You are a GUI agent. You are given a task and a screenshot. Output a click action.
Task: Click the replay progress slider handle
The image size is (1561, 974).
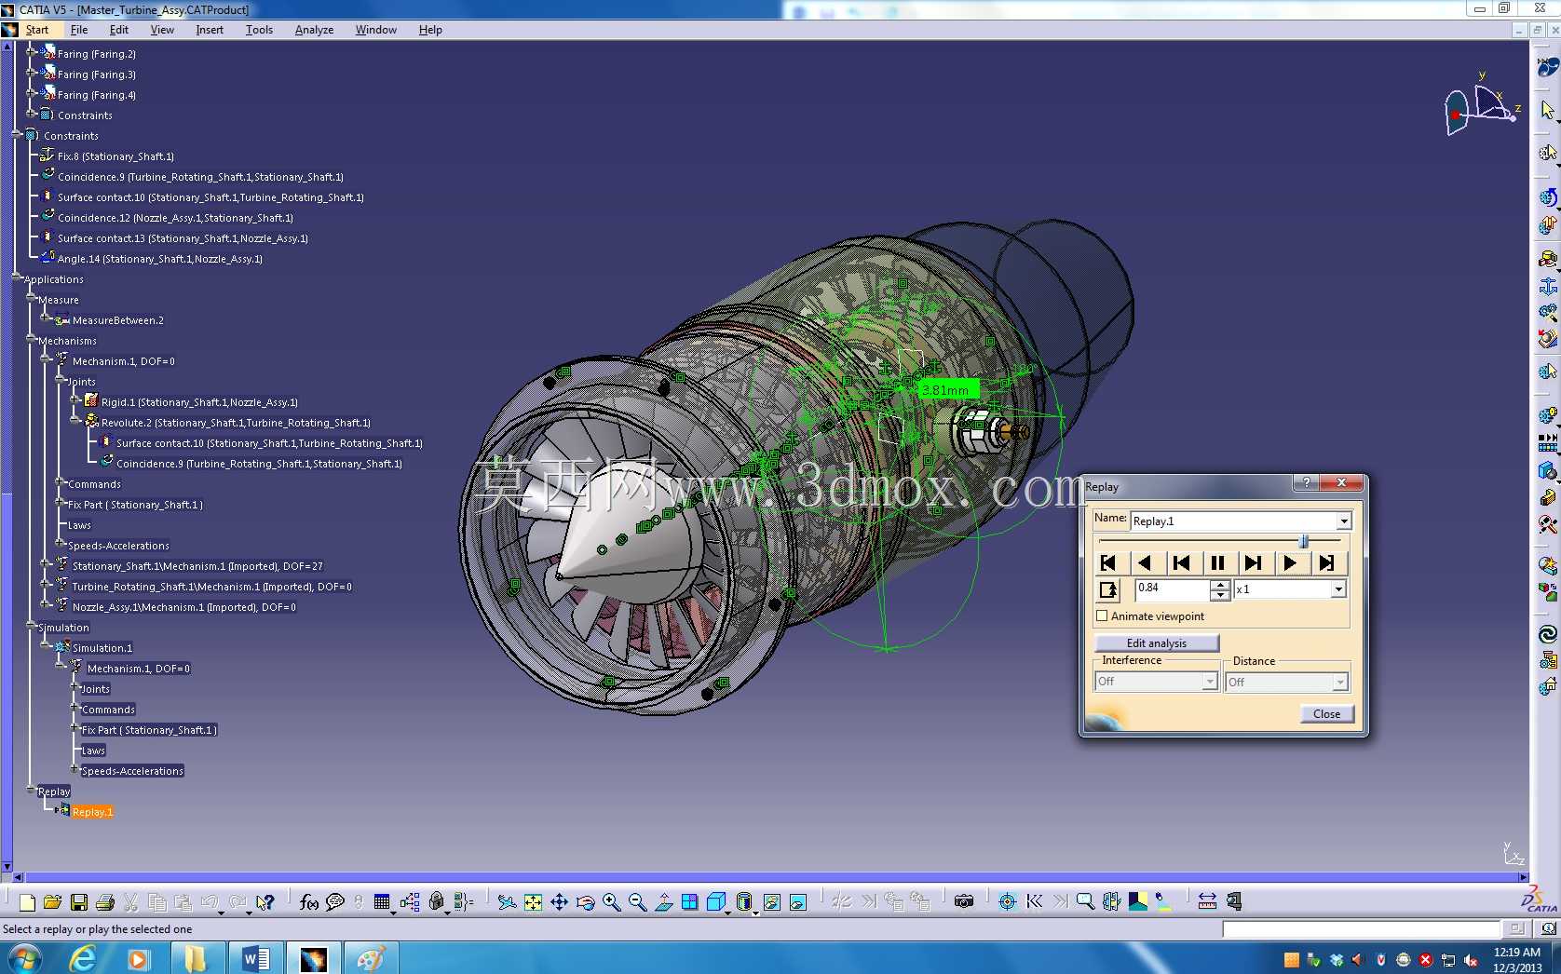[x=1304, y=541]
